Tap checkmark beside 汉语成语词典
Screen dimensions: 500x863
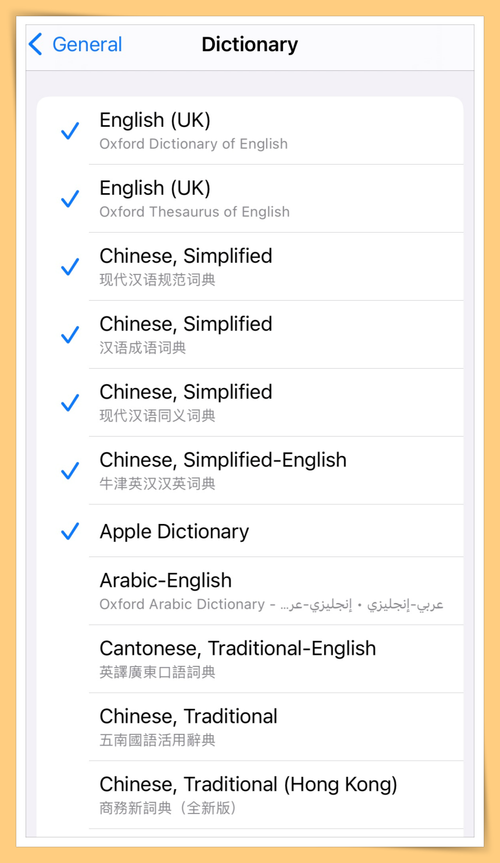(70, 335)
